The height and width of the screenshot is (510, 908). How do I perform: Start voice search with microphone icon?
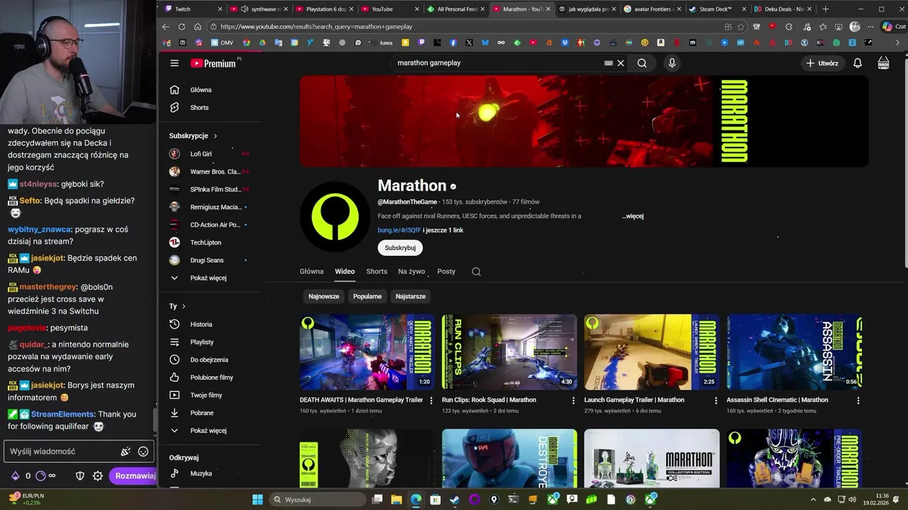(x=672, y=63)
